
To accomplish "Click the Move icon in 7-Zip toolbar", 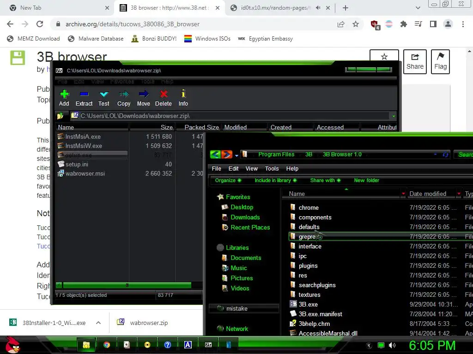I will pyautogui.click(x=143, y=98).
